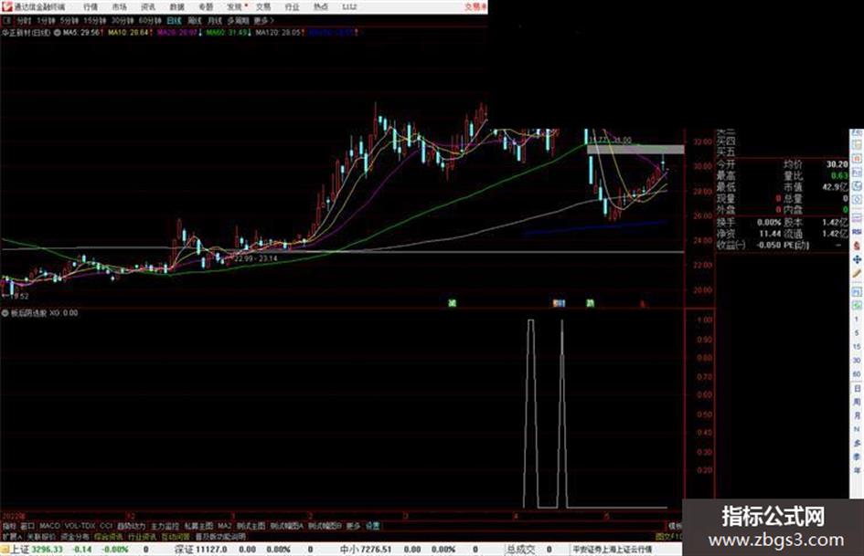Click the 均价 value 30.20
Viewport: 864px width, 556px height.
pos(837,164)
